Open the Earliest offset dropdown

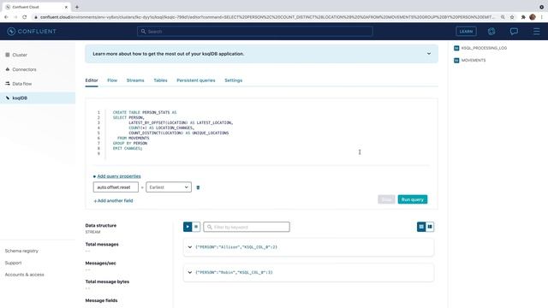(169, 187)
